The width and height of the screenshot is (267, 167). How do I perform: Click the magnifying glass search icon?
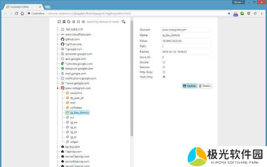tap(123, 22)
